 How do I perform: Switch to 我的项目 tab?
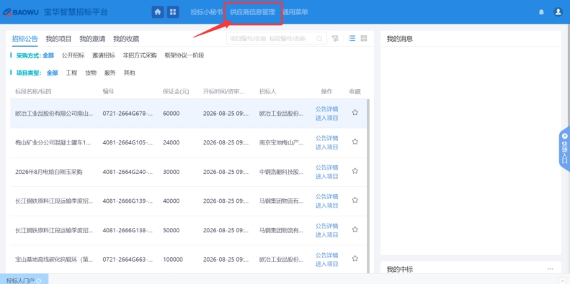coord(58,39)
